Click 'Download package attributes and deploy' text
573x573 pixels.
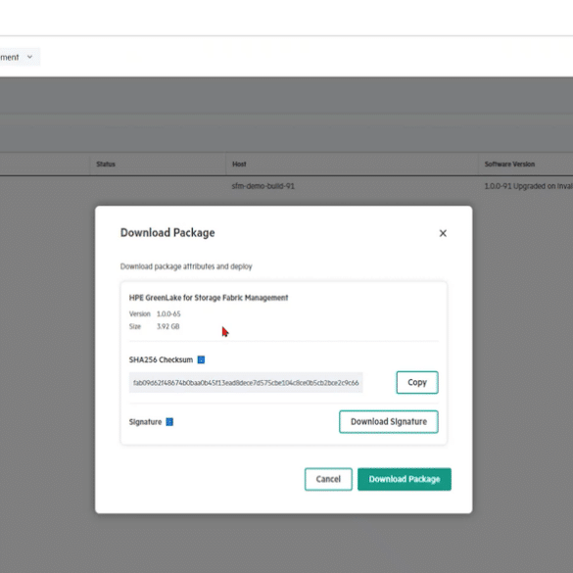click(x=186, y=266)
